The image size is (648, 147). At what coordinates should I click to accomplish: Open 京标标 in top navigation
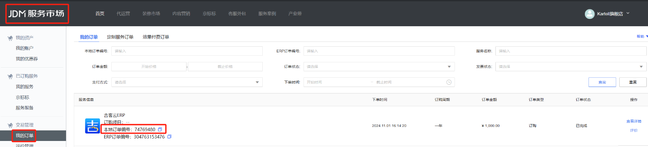point(209,14)
